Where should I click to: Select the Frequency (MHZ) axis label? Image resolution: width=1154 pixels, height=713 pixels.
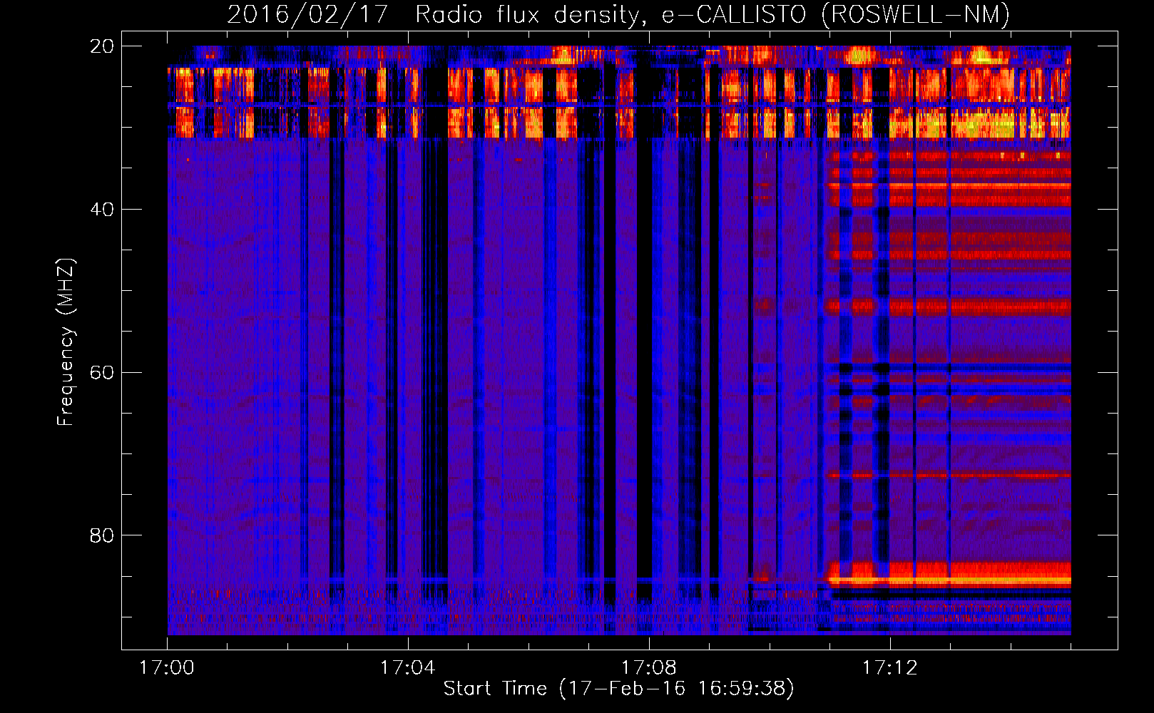click(x=66, y=342)
